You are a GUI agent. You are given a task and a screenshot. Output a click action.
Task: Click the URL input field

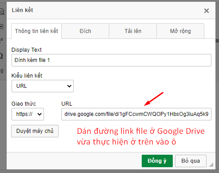coord(136,114)
